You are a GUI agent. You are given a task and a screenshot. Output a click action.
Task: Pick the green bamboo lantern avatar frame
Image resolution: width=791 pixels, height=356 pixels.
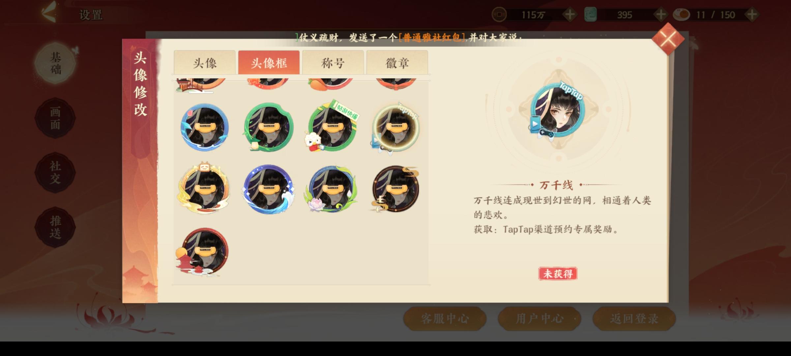pos(268,128)
